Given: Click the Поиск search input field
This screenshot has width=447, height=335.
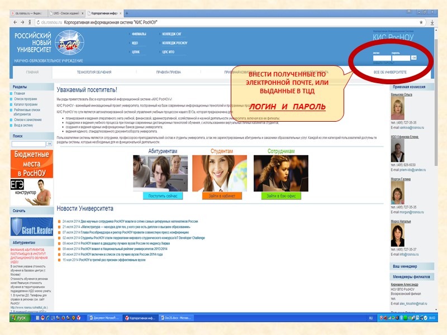Looking at the screenshot, I should 28,144.
